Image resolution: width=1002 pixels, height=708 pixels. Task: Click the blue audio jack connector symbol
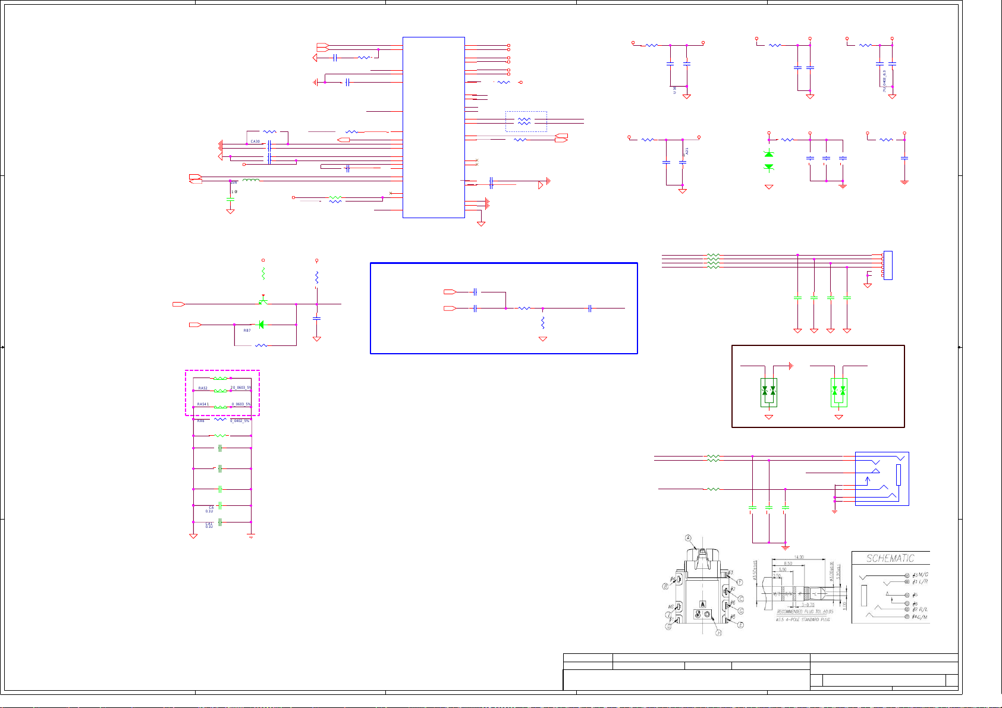point(881,479)
